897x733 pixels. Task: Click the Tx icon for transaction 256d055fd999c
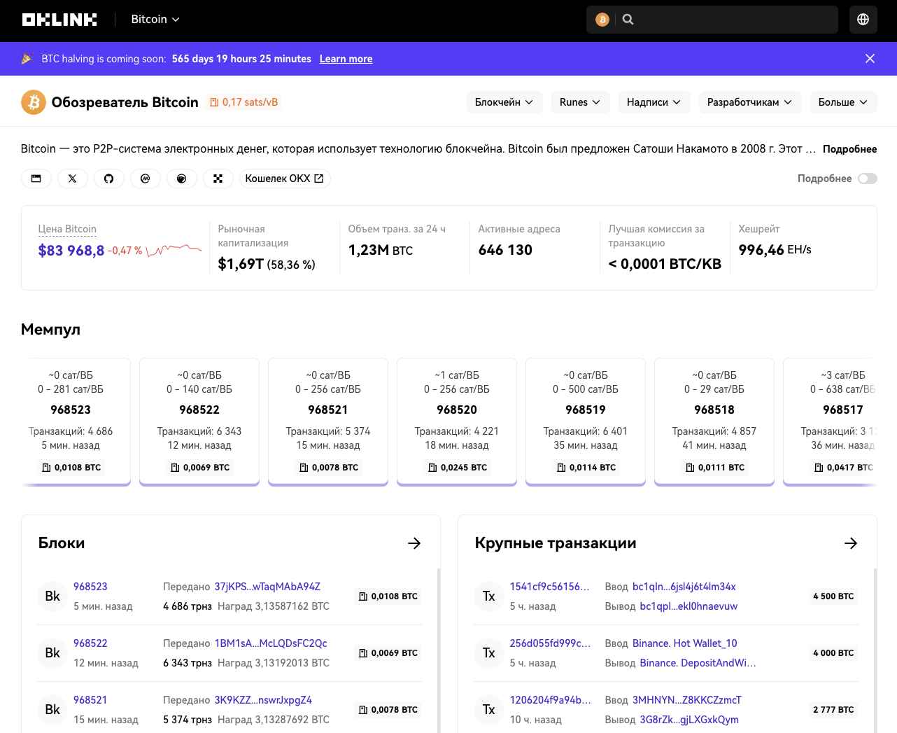[x=489, y=653]
